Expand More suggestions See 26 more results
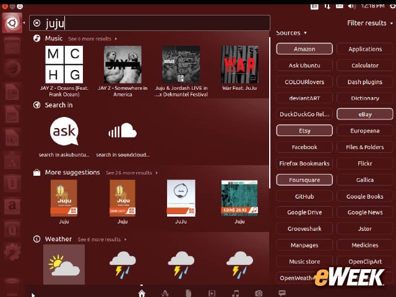The width and height of the screenshot is (396, 297). click(132, 173)
